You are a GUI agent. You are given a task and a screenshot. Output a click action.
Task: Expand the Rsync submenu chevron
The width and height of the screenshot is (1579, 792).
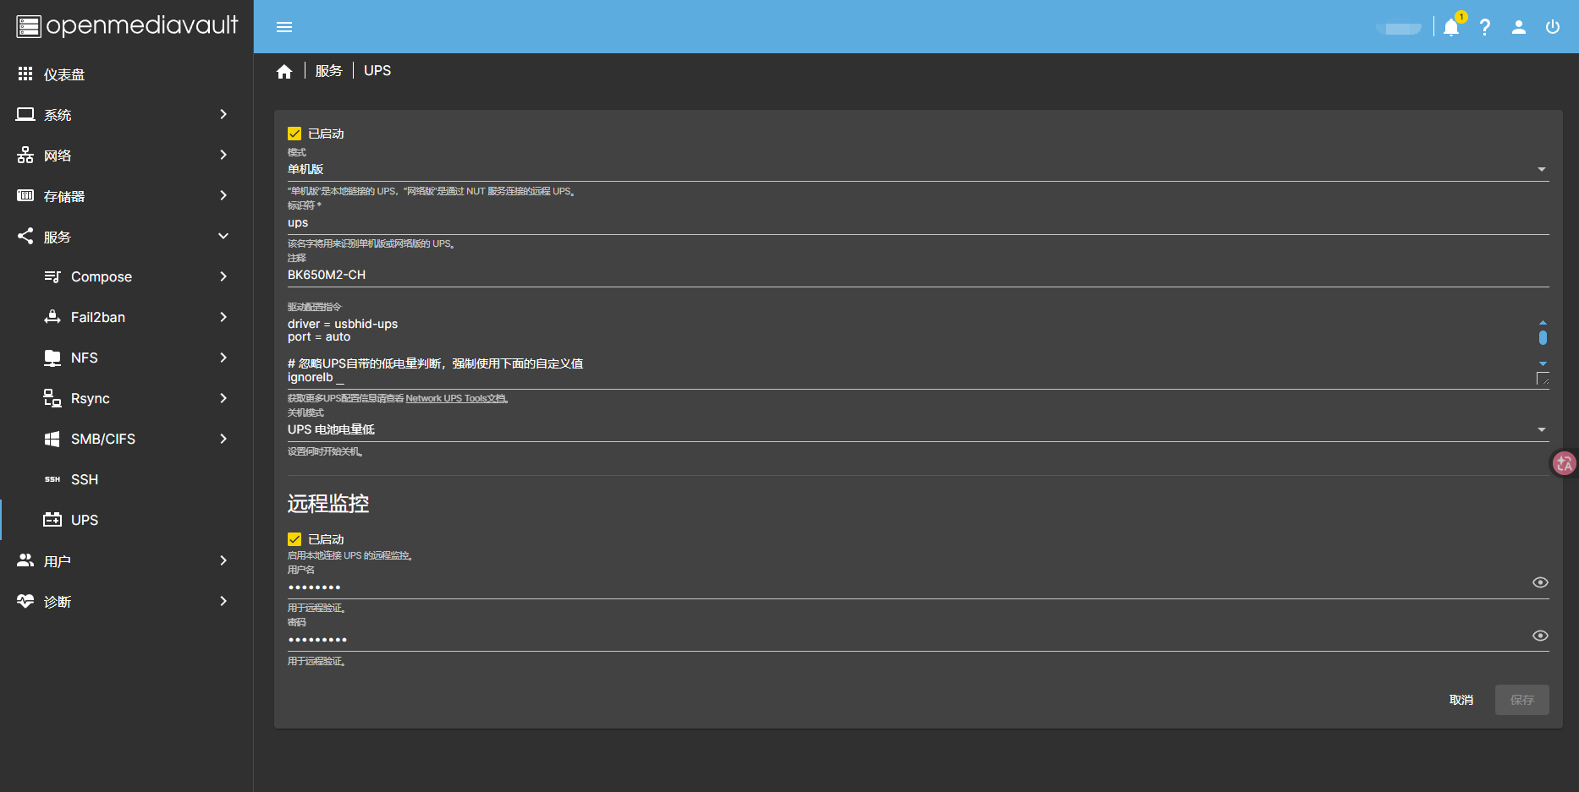[223, 398]
